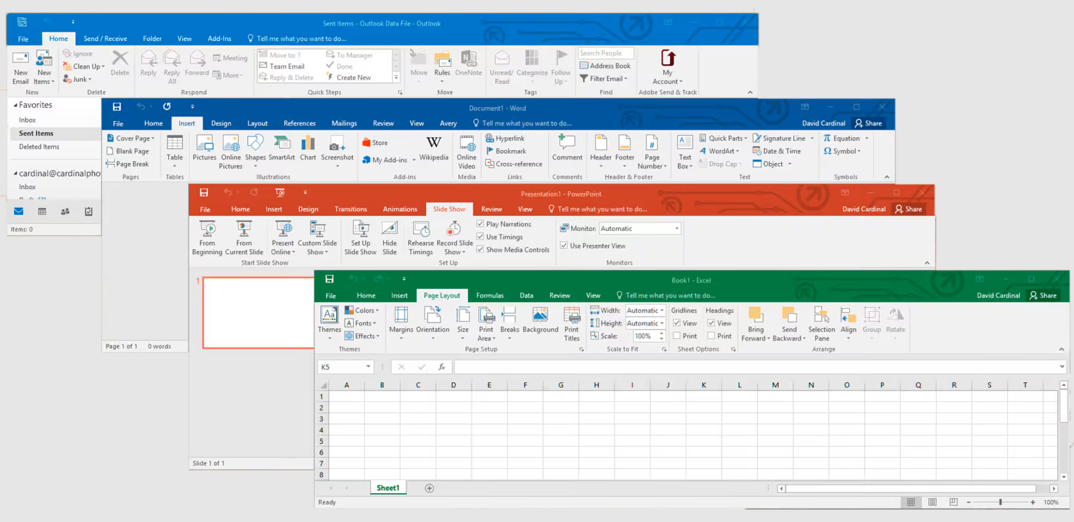Add a Comment in Word
Image resolution: width=1074 pixels, height=522 pixels.
pyautogui.click(x=567, y=147)
